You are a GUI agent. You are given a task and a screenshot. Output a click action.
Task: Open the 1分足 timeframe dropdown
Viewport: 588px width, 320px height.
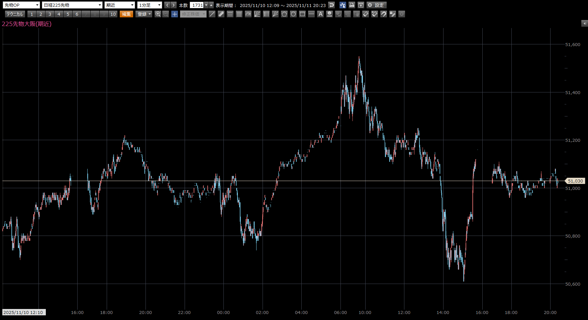point(150,5)
